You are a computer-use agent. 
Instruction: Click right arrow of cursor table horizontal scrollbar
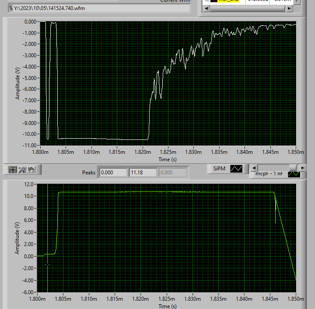coord(289,8)
